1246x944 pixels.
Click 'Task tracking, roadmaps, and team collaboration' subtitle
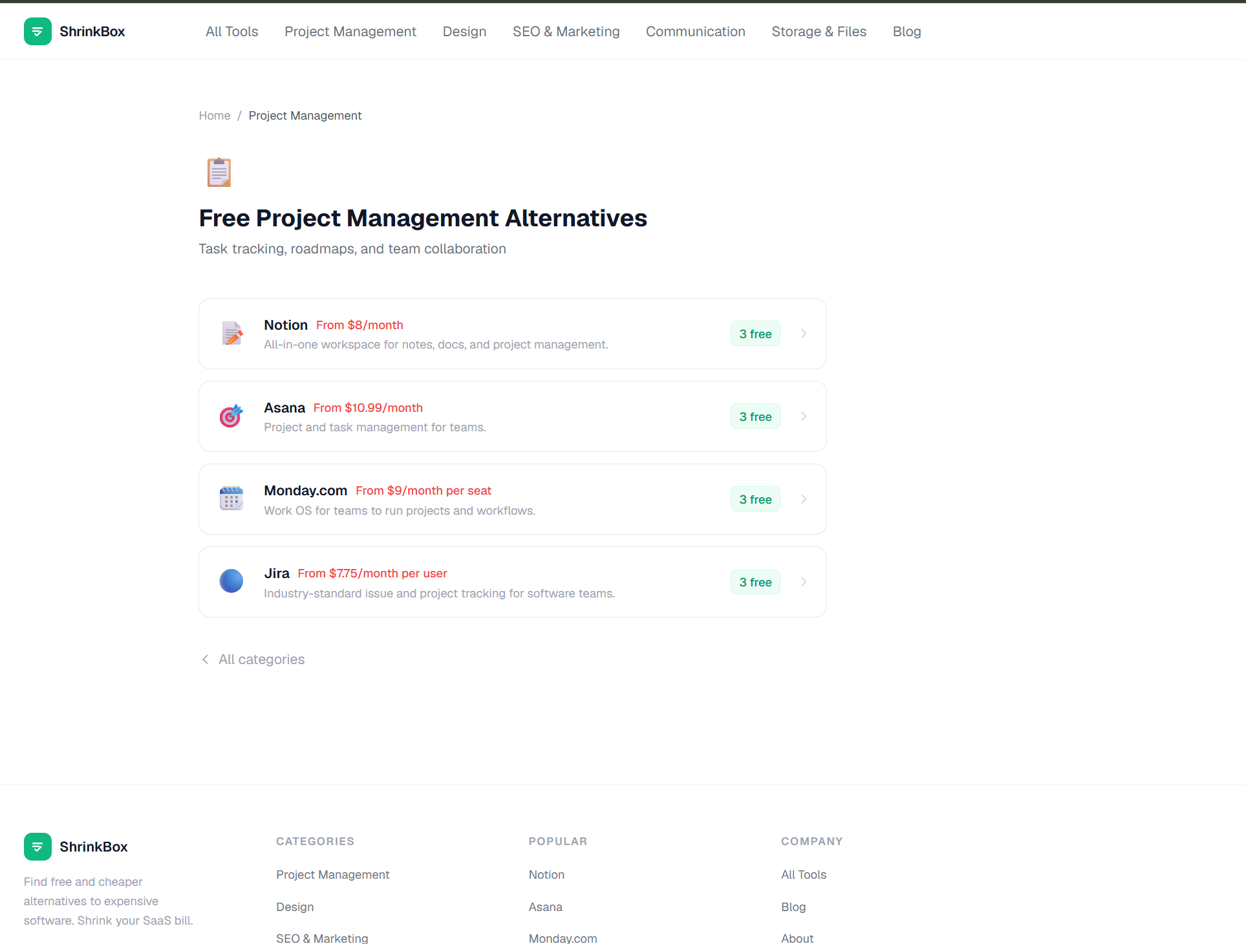point(352,249)
